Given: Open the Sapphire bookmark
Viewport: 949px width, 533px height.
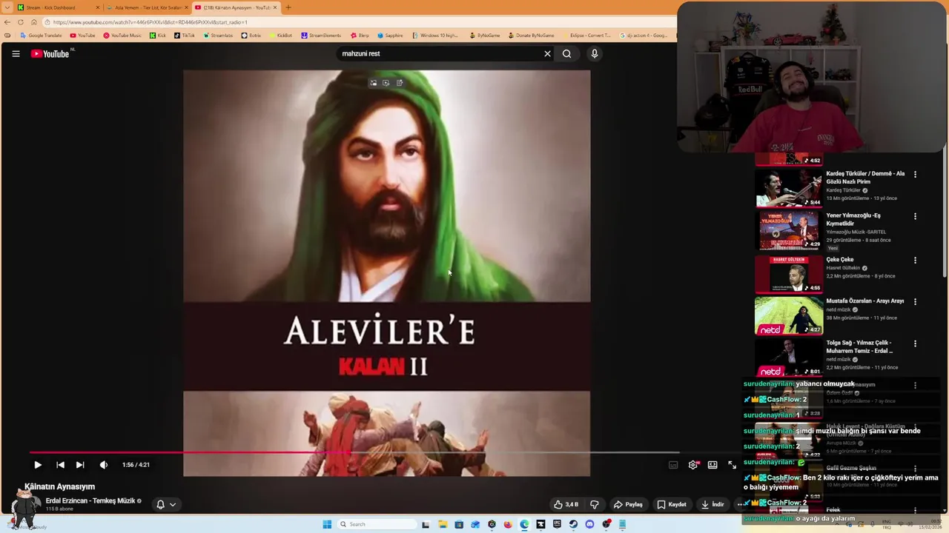Looking at the screenshot, I should point(390,36).
